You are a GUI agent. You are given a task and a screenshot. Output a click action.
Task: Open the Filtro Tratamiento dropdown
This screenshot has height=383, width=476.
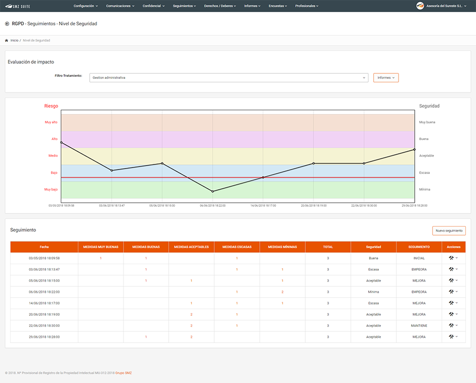tap(229, 77)
